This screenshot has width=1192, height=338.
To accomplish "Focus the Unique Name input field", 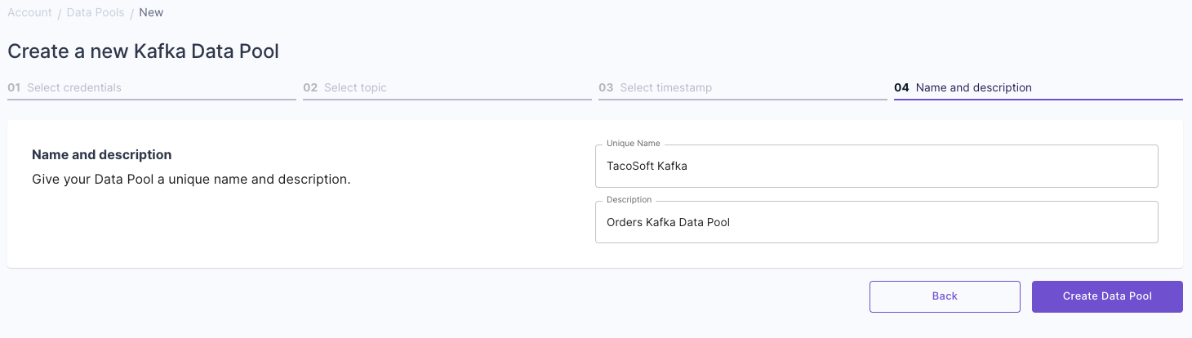I will 877,166.
